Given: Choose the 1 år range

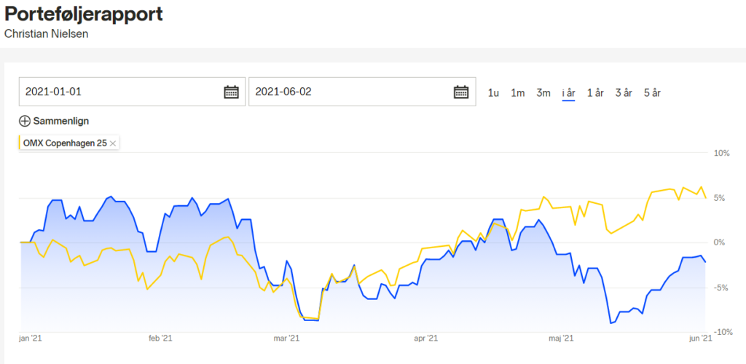Looking at the screenshot, I should point(595,92).
